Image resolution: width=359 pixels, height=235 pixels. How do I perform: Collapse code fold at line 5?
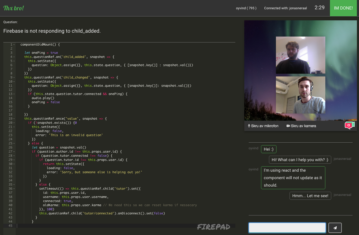[14, 61]
